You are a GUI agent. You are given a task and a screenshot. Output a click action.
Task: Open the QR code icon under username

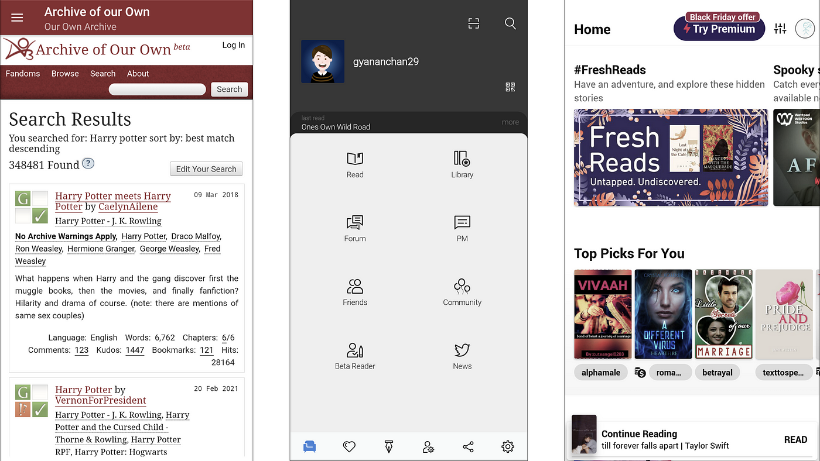(x=510, y=87)
